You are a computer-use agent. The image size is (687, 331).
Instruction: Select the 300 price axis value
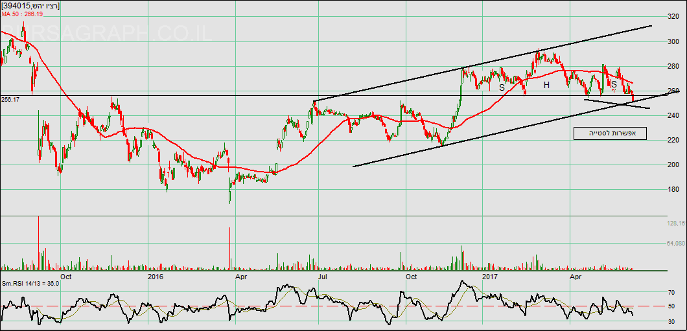pos(673,42)
